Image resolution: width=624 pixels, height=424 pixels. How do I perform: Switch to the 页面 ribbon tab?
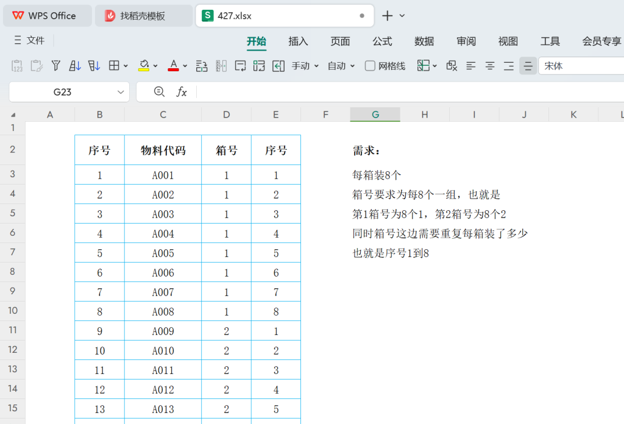340,41
